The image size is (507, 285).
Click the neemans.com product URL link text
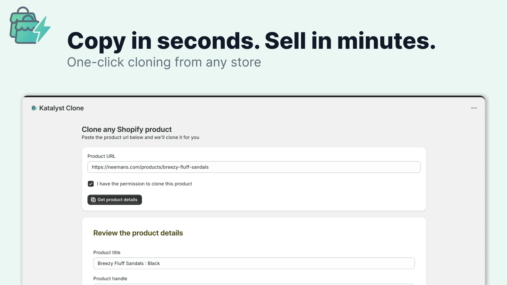click(150, 167)
